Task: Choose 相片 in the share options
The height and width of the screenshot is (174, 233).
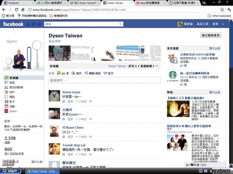Action: pos(77,73)
